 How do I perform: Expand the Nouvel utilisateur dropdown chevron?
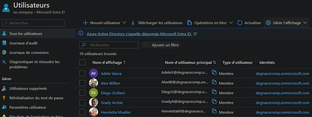click(124, 23)
